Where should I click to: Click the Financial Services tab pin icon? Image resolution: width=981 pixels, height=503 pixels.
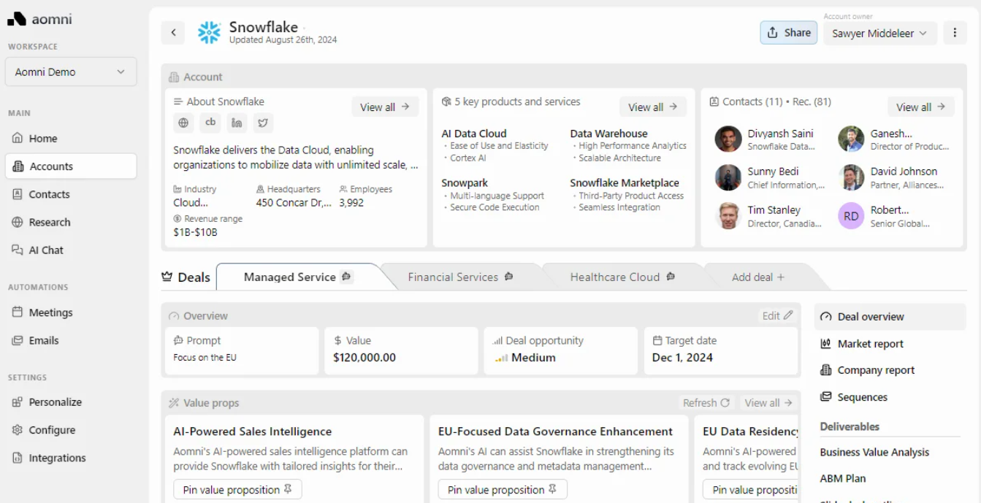[508, 277]
